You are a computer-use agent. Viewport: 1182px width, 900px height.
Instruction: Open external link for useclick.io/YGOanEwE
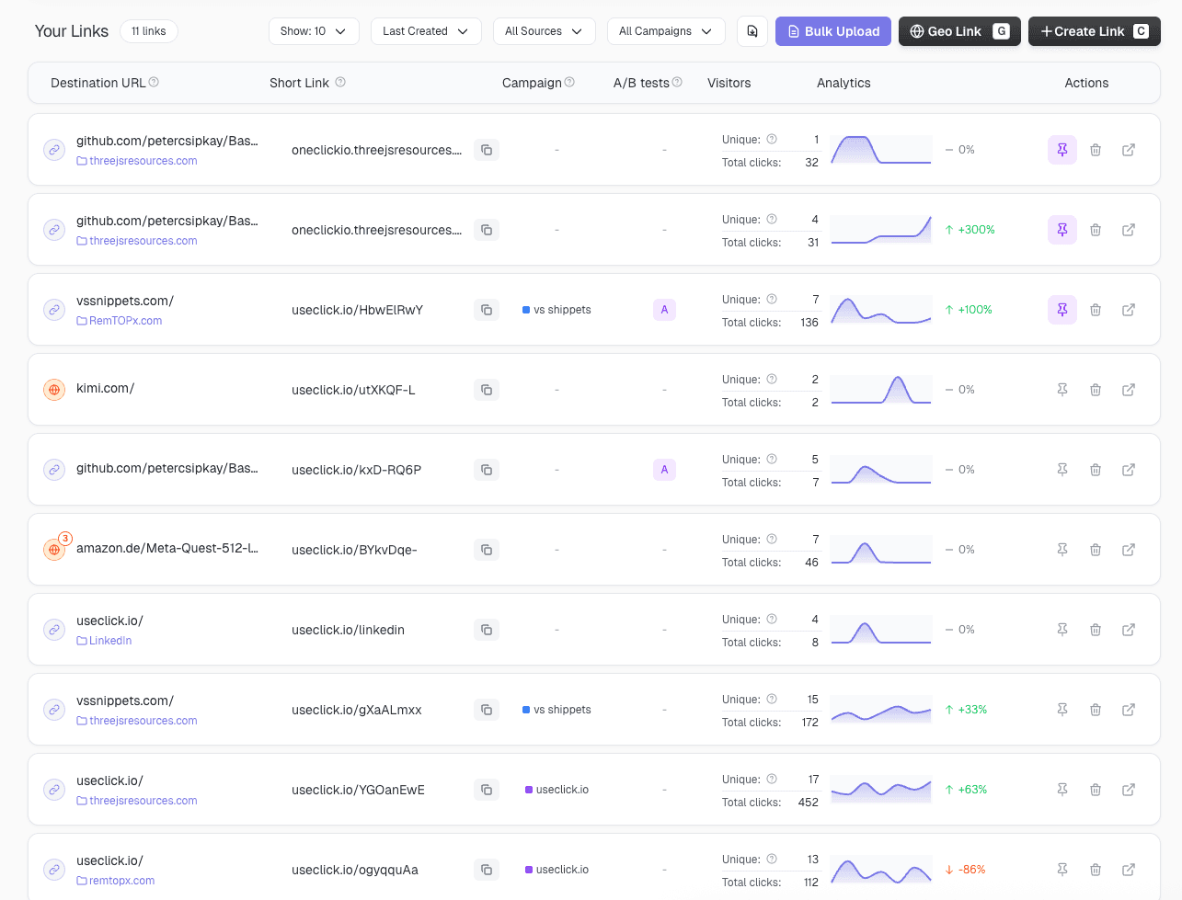(x=1129, y=790)
